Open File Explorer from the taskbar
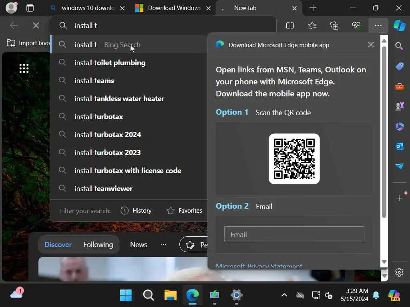410x307 pixels. [171, 295]
